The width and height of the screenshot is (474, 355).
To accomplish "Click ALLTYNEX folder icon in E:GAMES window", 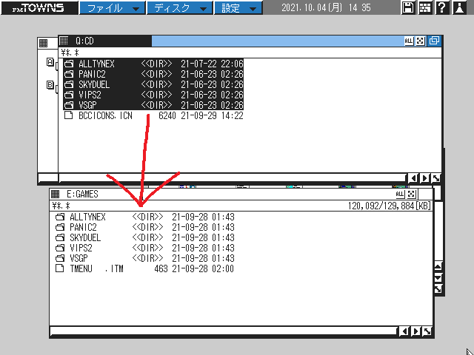I will [x=60, y=217].
